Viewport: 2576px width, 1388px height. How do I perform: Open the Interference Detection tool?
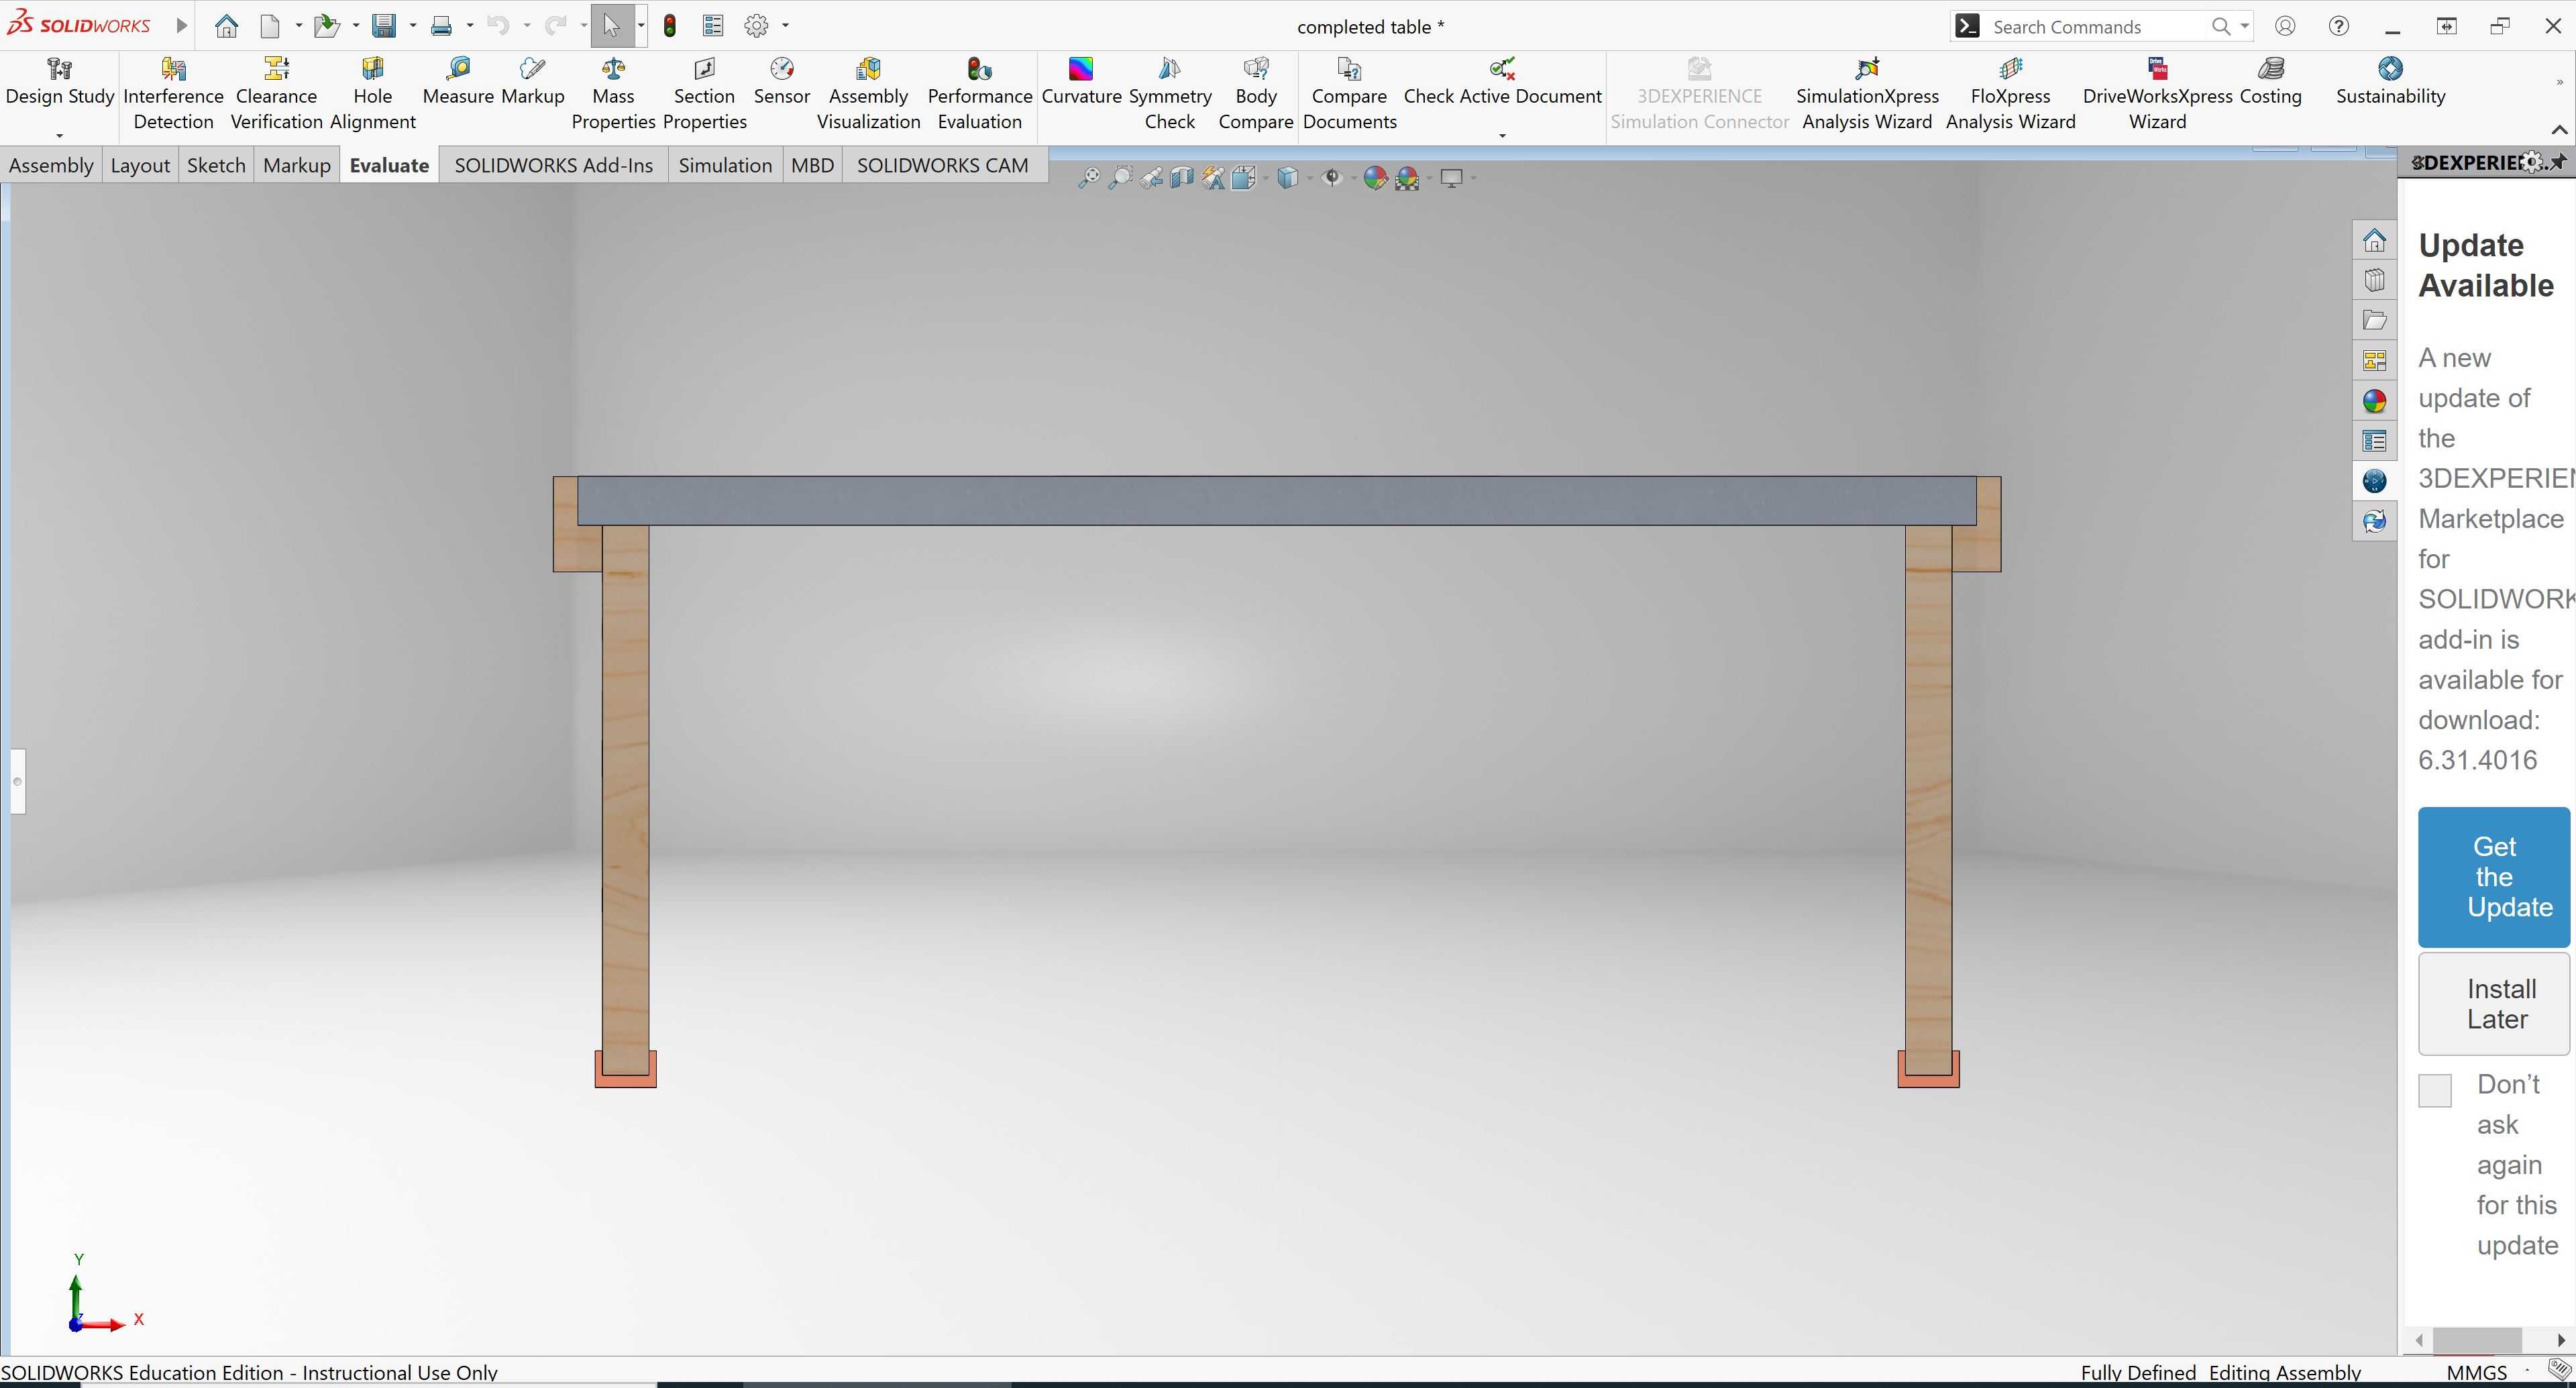pos(173,94)
